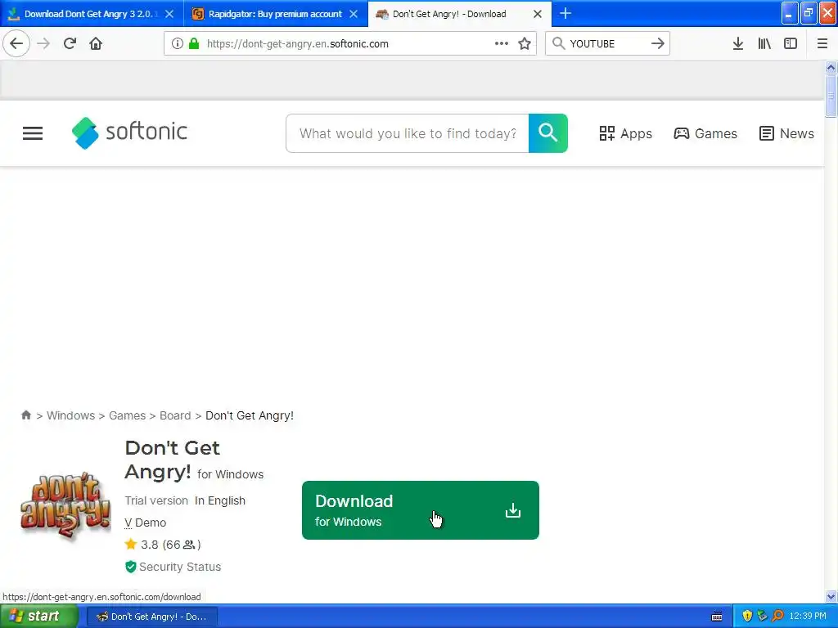Click the Trial version text
This screenshot has width=838, height=628.
click(156, 500)
